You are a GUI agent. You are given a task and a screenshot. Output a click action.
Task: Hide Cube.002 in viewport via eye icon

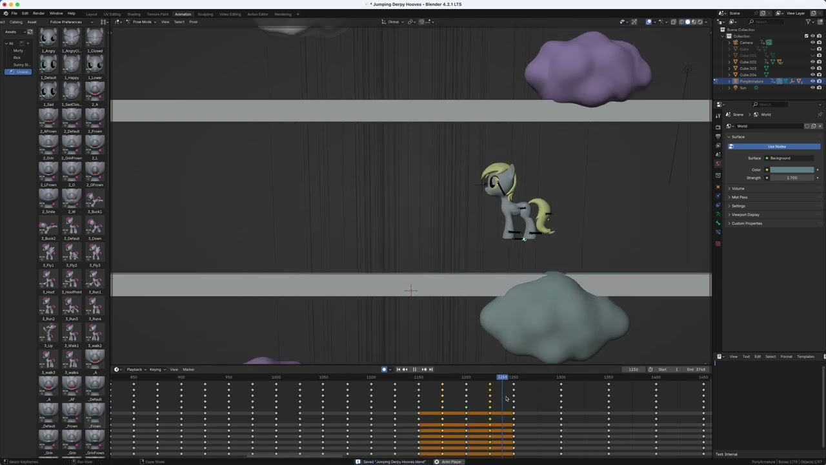[812, 62]
